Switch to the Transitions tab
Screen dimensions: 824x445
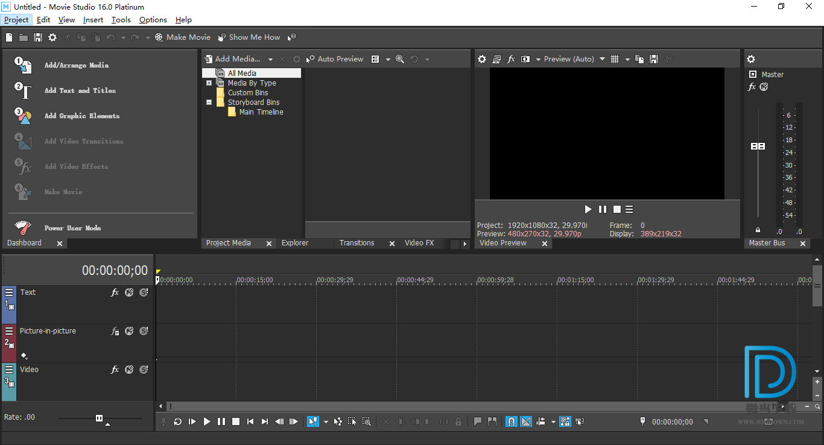pos(357,243)
